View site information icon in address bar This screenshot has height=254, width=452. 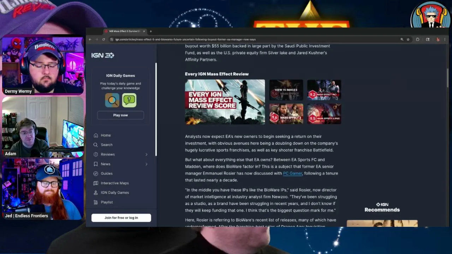pyautogui.click(x=112, y=40)
